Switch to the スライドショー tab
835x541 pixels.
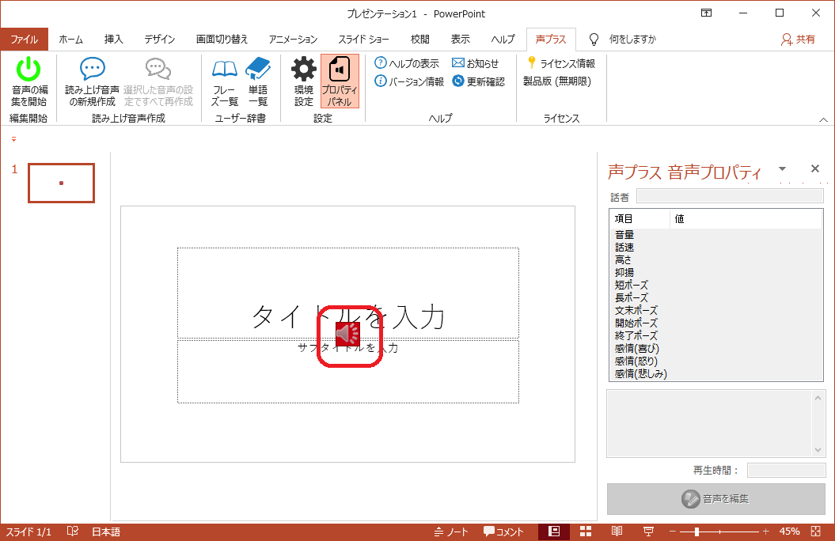click(364, 40)
